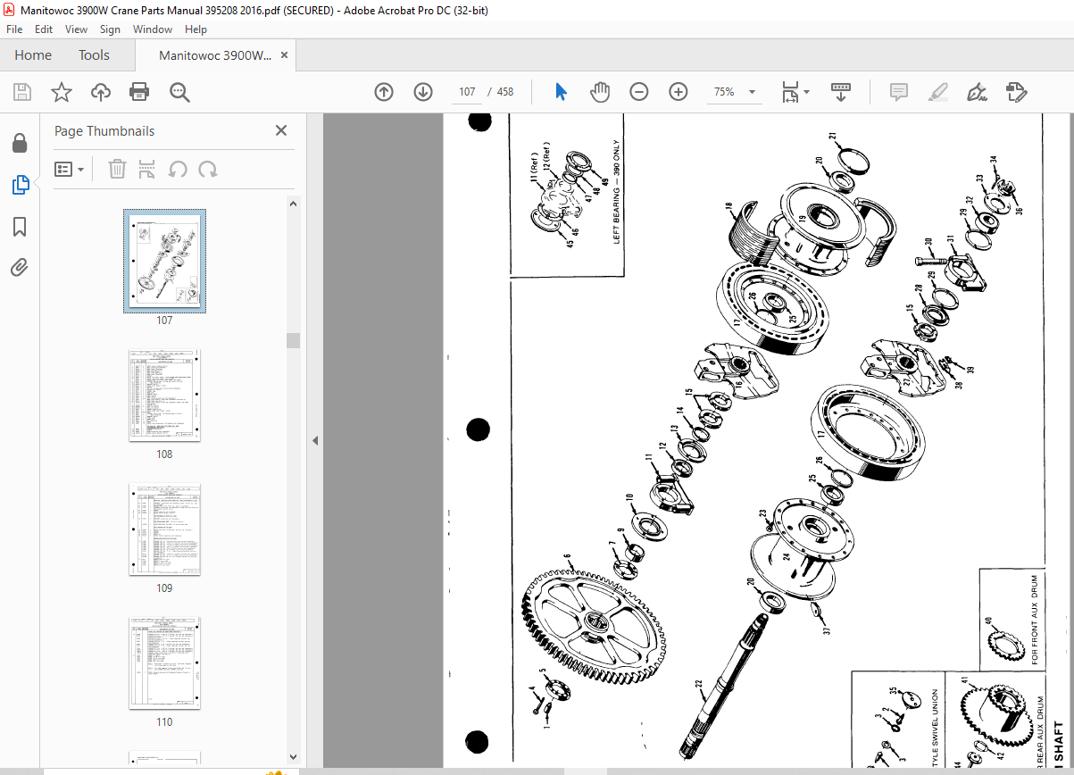This screenshot has width=1074, height=775.
Task: Zoom out with the minus circle icon
Action: pyautogui.click(x=639, y=92)
